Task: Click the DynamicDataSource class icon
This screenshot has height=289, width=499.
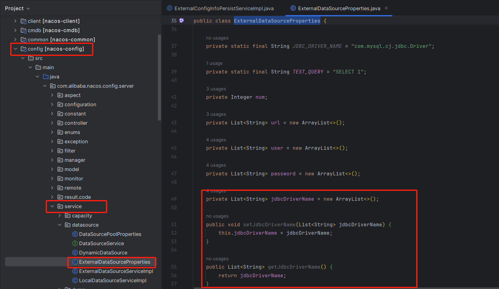Action: pos(75,253)
